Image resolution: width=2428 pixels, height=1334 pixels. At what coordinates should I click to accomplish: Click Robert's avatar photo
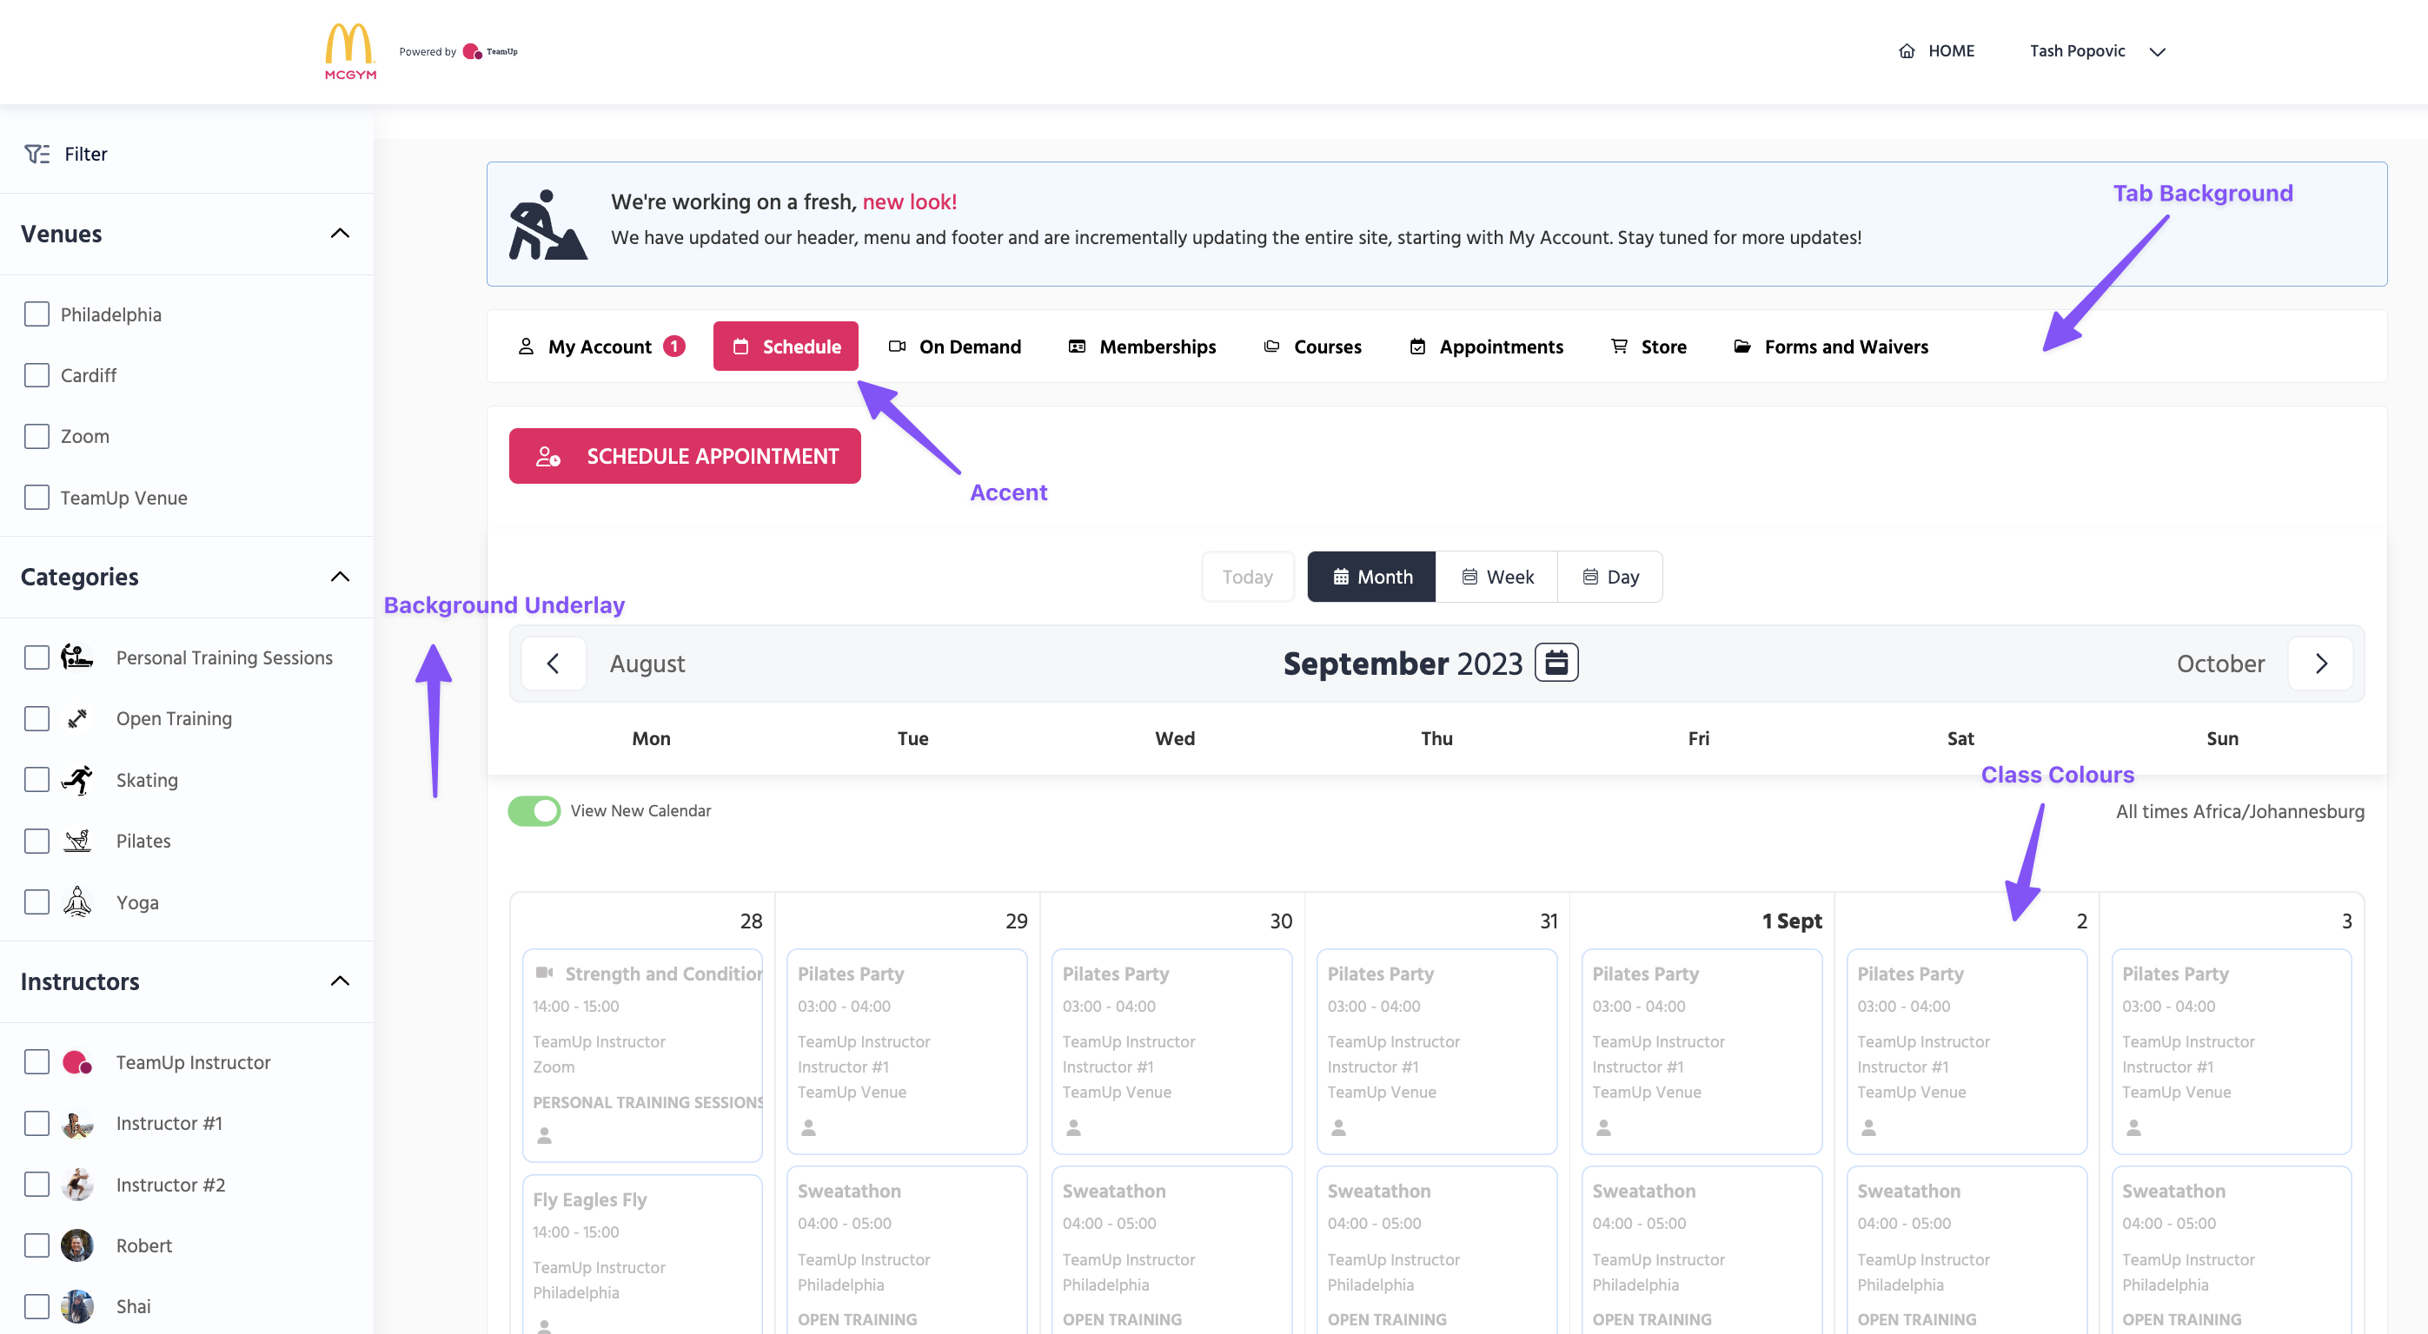(77, 1245)
